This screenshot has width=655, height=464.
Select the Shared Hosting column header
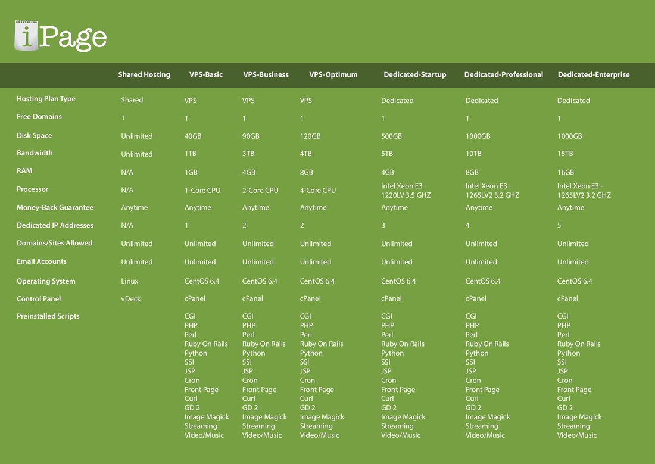coord(144,75)
